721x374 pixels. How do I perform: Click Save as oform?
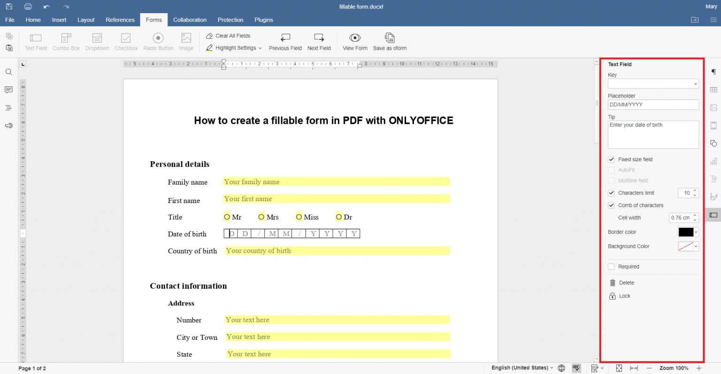(x=390, y=41)
